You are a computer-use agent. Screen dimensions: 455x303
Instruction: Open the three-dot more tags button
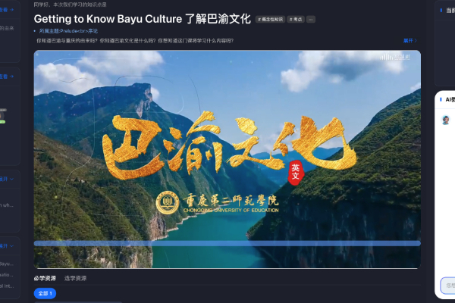pyautogui.click(x=311, y=20)
